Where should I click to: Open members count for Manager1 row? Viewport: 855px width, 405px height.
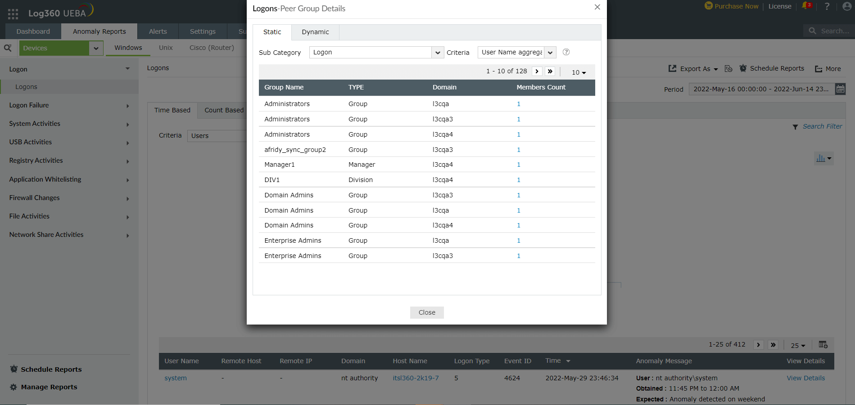click(x=519, y=165)
